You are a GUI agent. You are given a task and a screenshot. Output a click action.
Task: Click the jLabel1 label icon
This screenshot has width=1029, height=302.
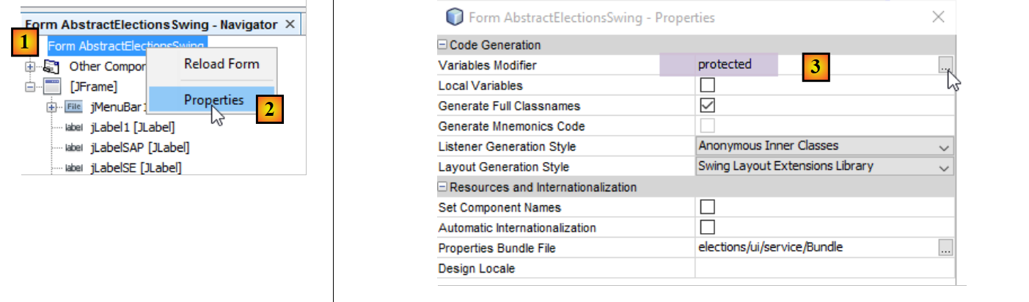pyautogui.click(x=73, y=128)
